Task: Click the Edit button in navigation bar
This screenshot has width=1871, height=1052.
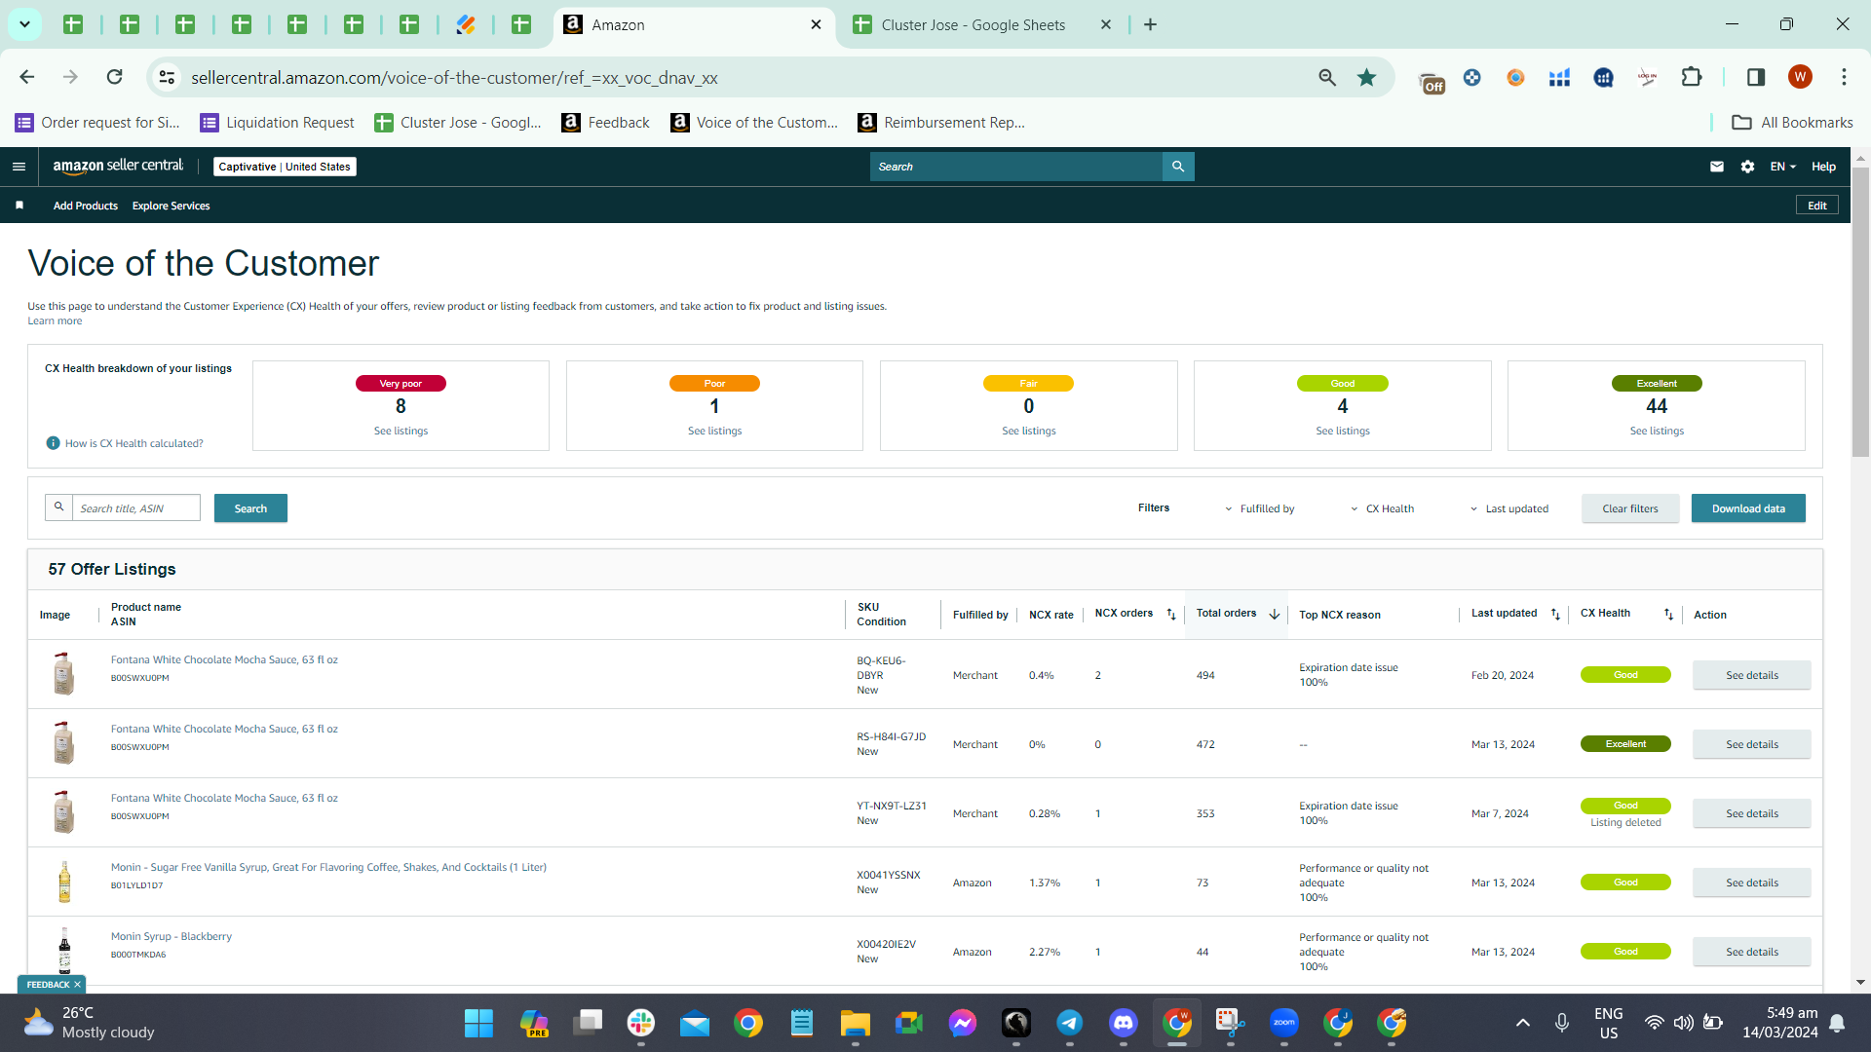Action: tap(1817, 206)
